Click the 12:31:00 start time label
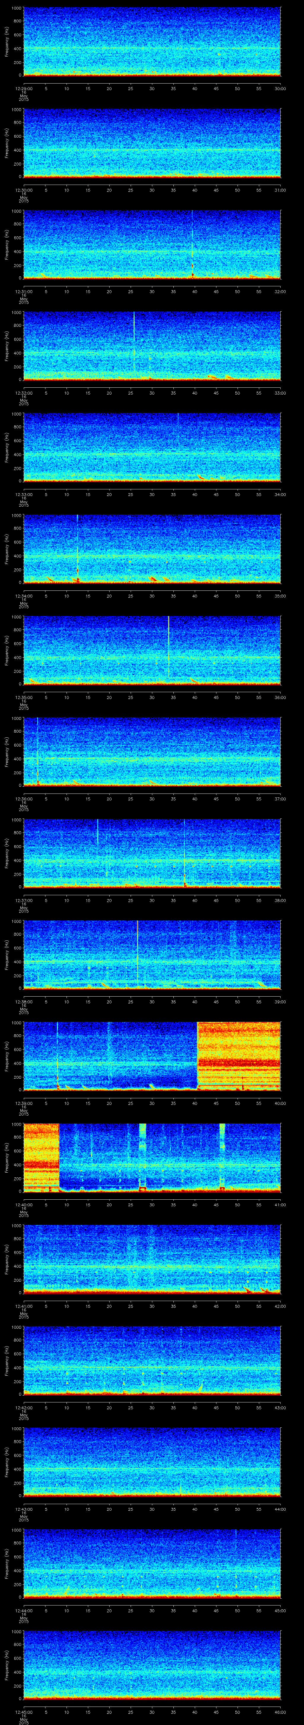Image resolution: width=304 pixels, height=1725 pixels. (x=23, y=291)
